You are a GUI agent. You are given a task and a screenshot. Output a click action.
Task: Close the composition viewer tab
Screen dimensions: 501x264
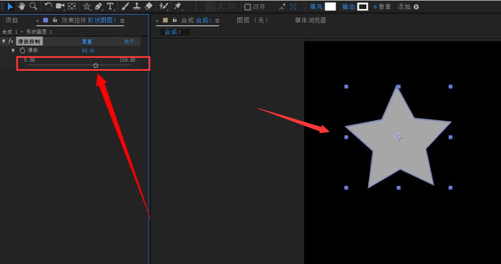coord(157,21)
